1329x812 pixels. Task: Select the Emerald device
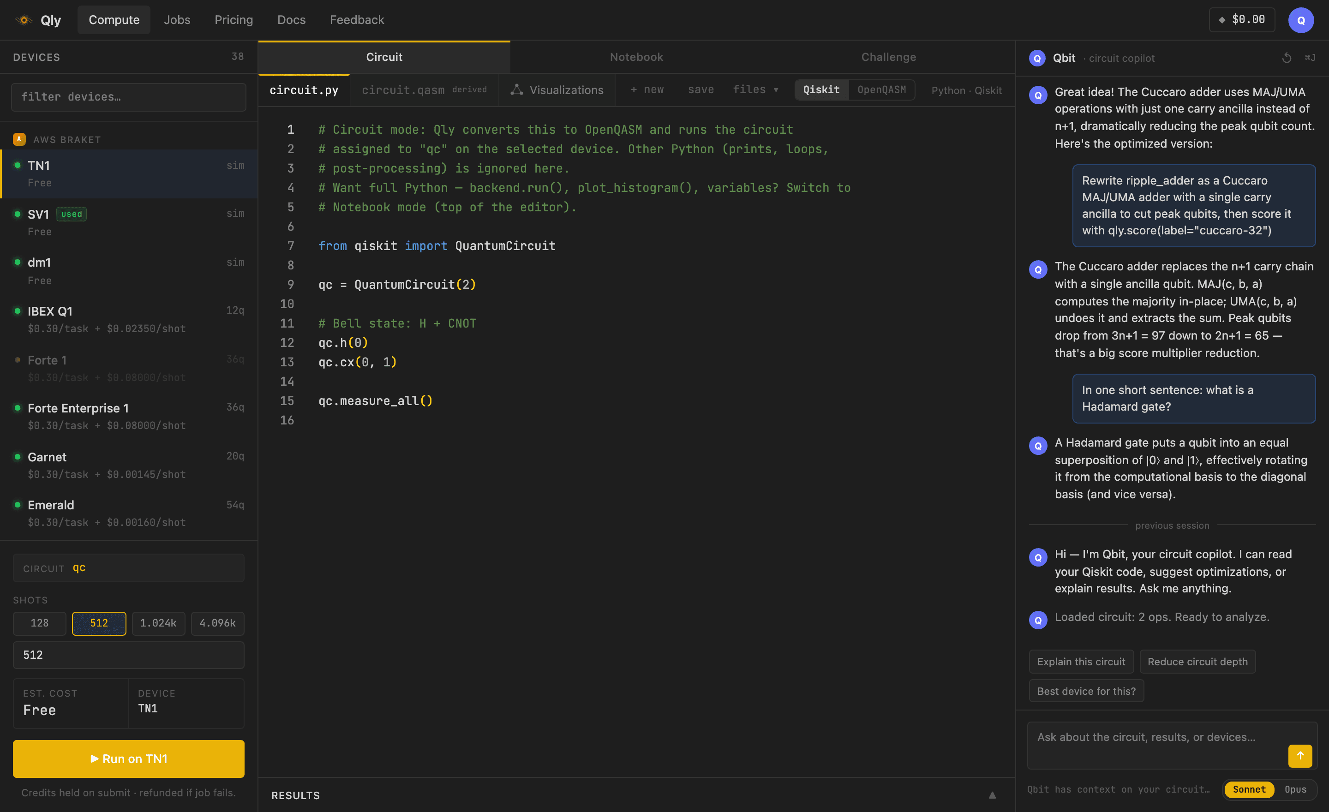(x=128, y=513)
